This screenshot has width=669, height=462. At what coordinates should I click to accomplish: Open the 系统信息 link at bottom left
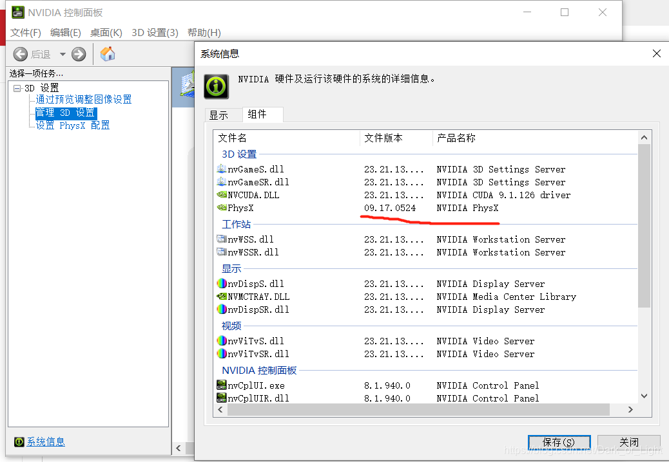46,441
